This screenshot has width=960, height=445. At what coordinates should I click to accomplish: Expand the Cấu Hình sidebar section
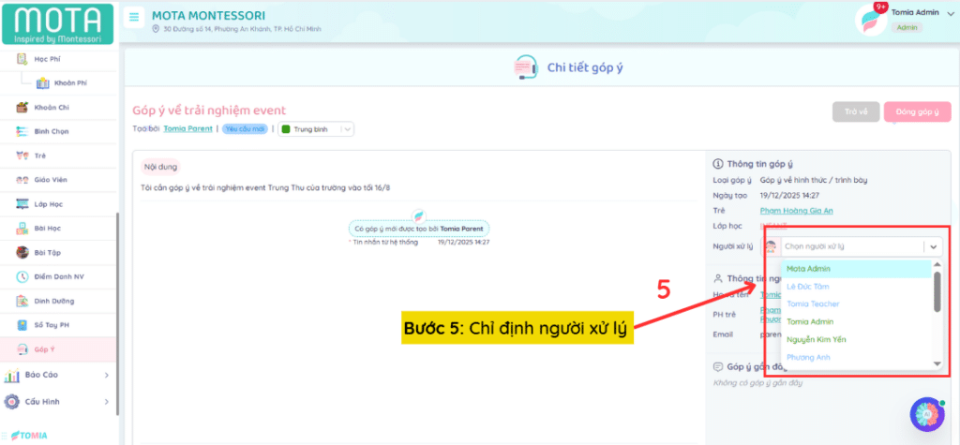pos(106,402)
